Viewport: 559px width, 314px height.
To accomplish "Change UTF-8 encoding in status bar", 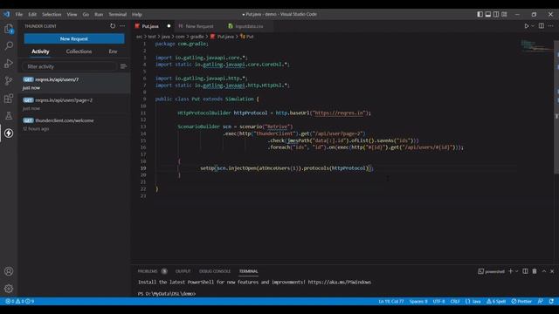I will click(x=438, y=301).
